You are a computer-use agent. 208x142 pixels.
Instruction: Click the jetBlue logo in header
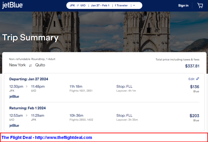click(12, 5)
